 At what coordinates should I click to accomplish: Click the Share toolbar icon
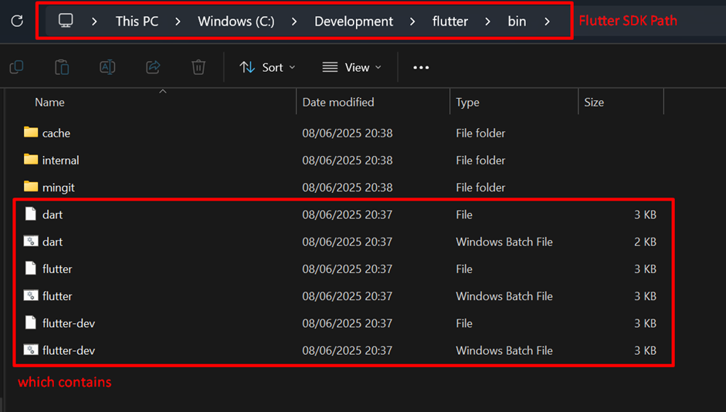click(x=153, y=67)
